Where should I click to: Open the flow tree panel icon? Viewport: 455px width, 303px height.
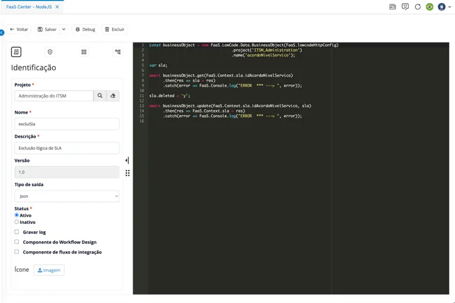point(117,52)
